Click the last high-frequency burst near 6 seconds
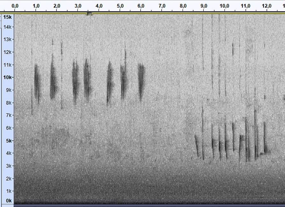Image resolution: width=285 pixels, height=207 pixels. pyautogui.click(x=141, y=81)
